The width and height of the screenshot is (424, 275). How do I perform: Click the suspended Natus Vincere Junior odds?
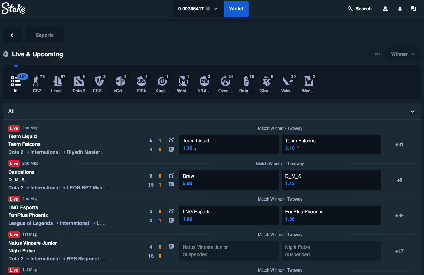click(229, 251)
